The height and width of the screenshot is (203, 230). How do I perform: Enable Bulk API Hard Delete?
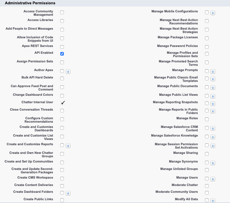click(62, 78)
